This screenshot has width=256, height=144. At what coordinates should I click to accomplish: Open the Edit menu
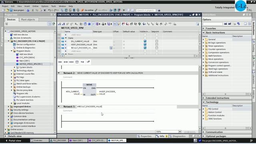(13, 6)
